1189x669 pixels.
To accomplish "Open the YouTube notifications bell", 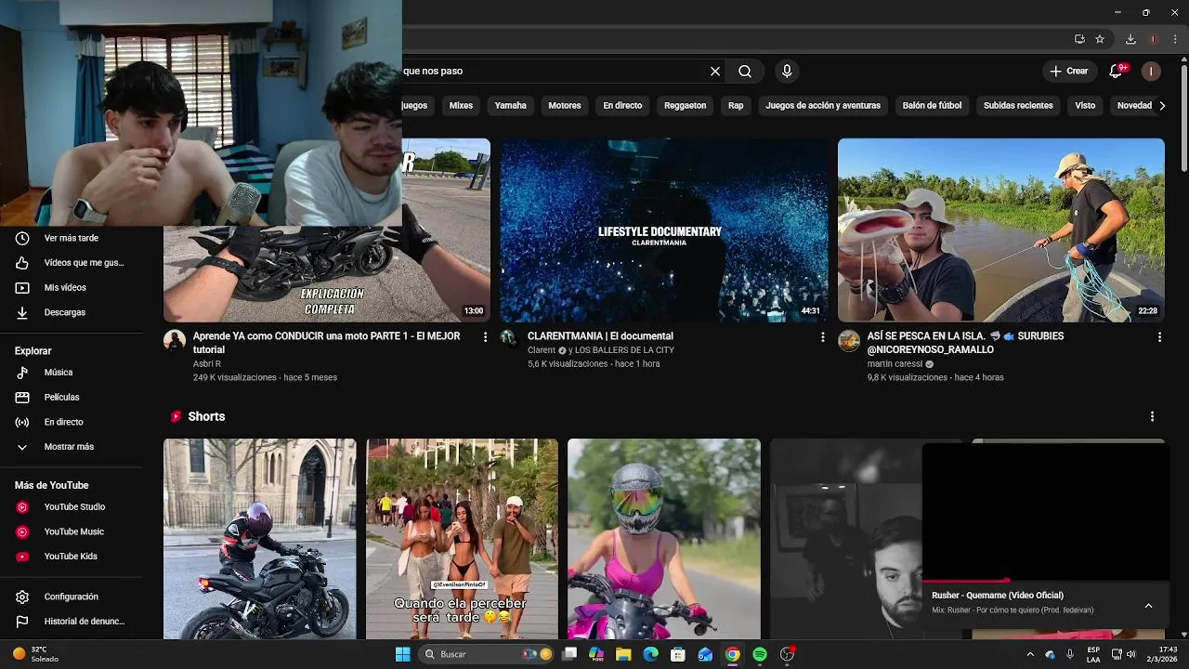I will pyautogui.click(x=1117, y=72).
